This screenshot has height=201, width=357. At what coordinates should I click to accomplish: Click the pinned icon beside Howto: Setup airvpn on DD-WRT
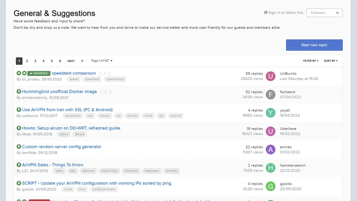tap(19, 128)
